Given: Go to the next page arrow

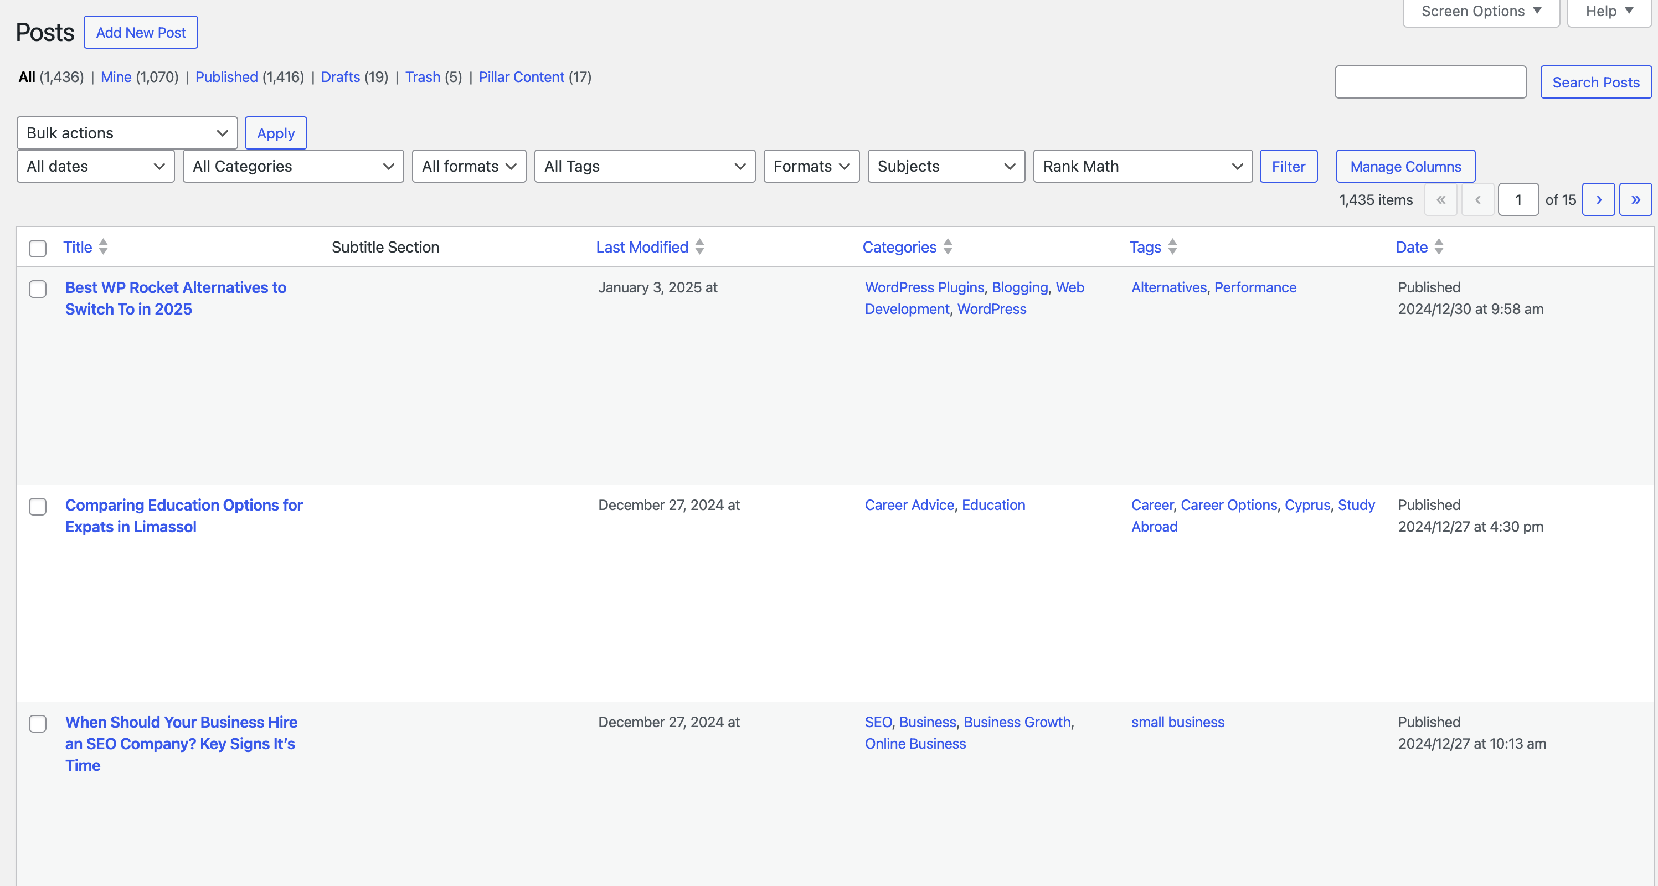Looking at the screenshot, I should [1599, 199].
